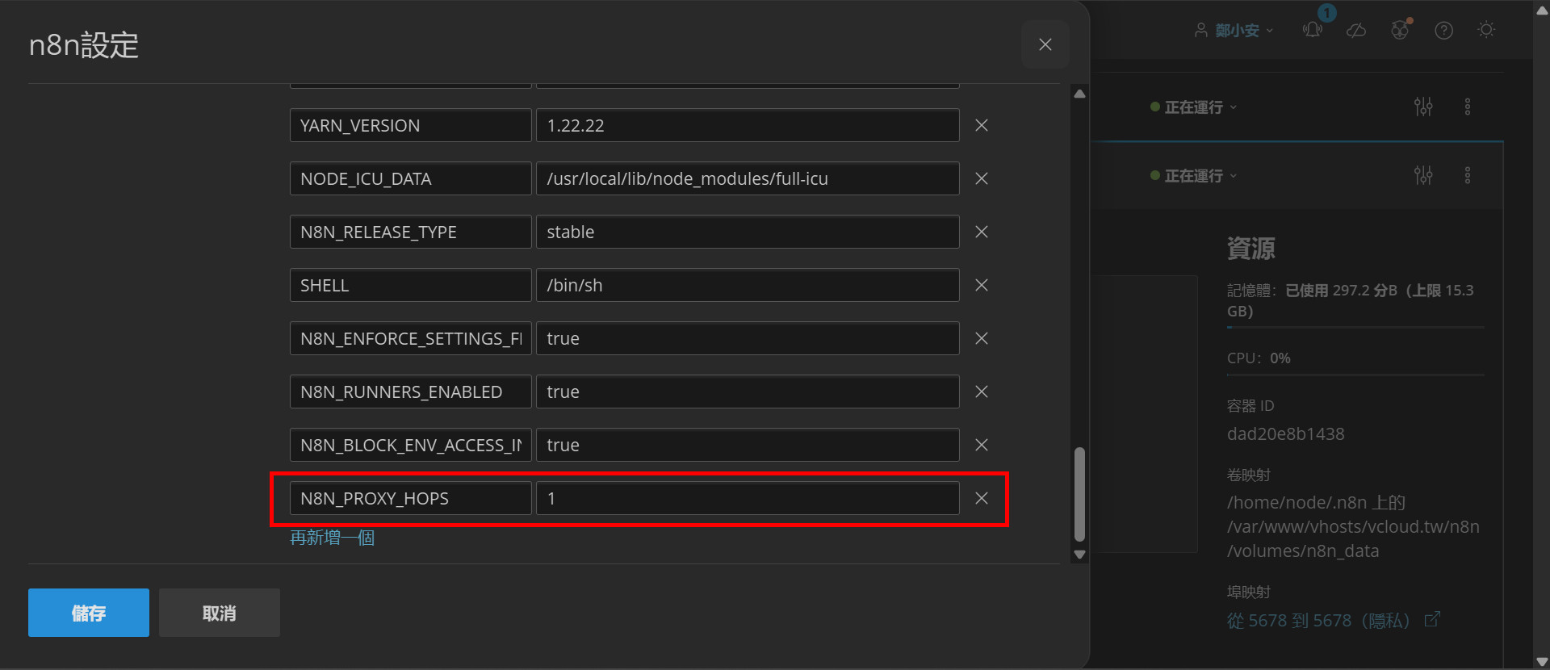The image size is (1550, 670).
Task: Remove the NODE_ICU_DATA variable row
Action: click(x=982, y=178)
